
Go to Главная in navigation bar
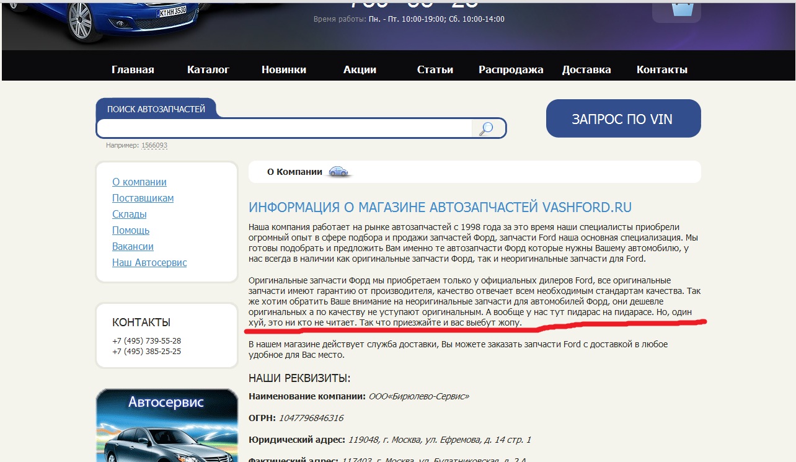(133, 69)
